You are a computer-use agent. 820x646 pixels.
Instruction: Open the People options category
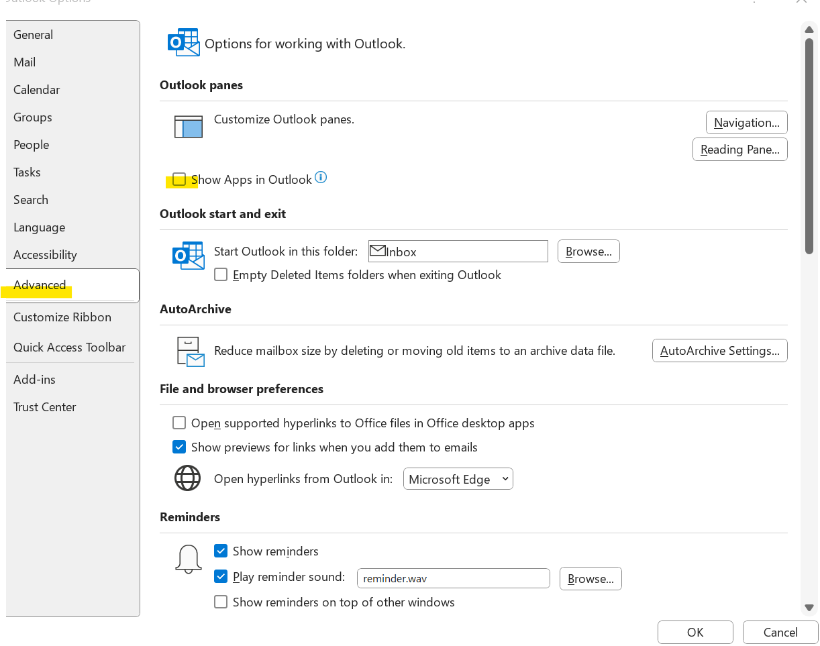click(x=72, y=144)
